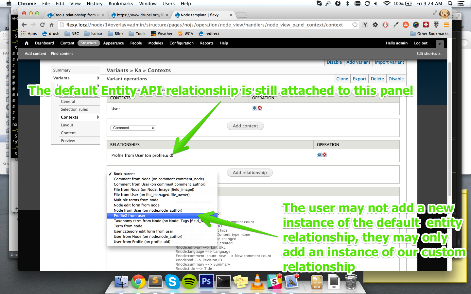
Task: Click the Clone variant link
Action: coord(342,79)
